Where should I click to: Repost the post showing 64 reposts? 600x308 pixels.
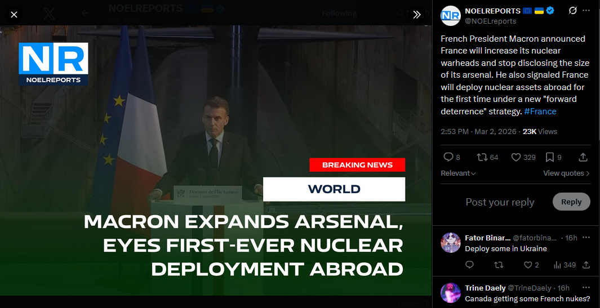click(487, 157)
